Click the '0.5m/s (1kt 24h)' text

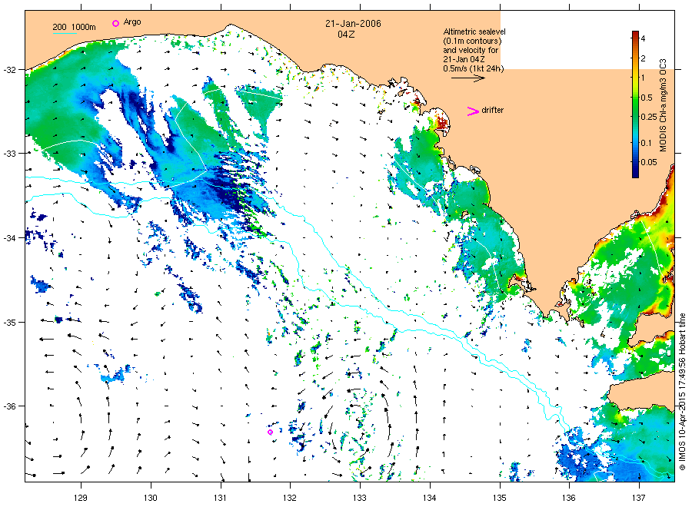(x=474, y=69)
